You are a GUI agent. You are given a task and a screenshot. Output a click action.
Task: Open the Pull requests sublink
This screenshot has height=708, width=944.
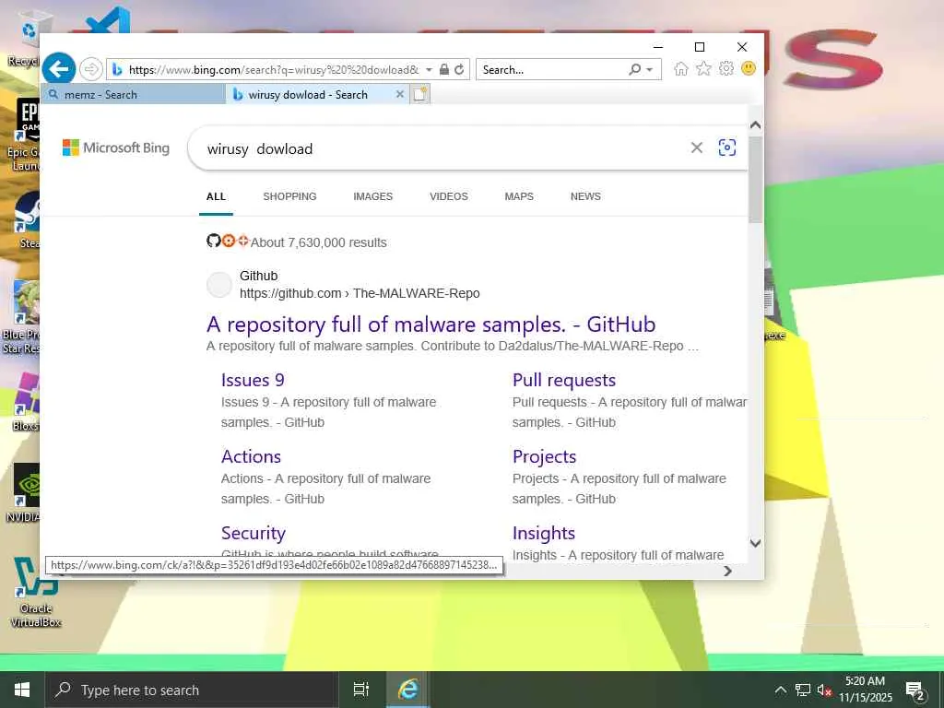[564, 380]
